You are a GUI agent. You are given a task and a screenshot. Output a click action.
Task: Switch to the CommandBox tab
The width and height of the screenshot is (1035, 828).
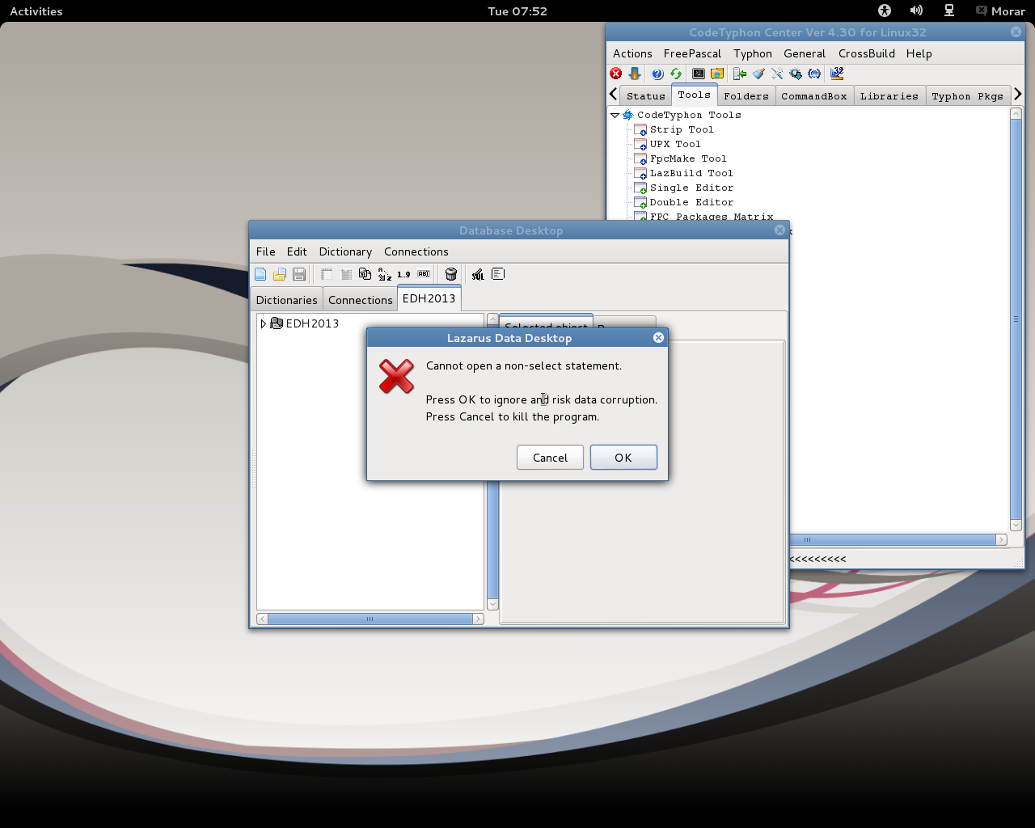pos(814,96)
